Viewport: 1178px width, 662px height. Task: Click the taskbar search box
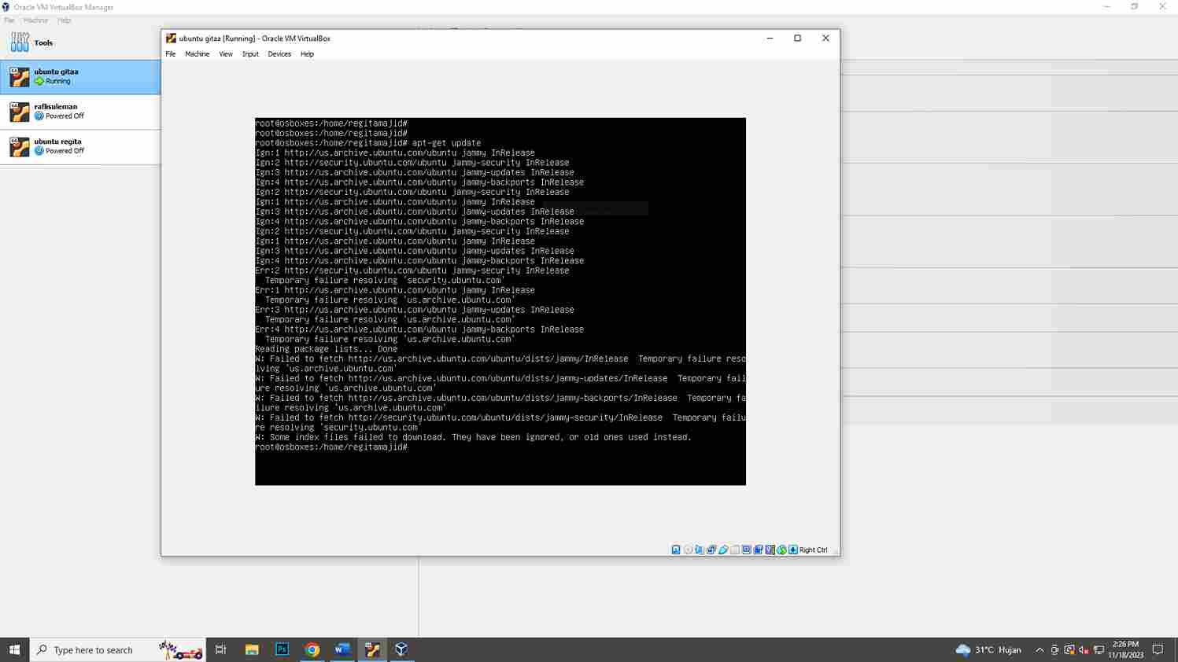pos(118,649)
